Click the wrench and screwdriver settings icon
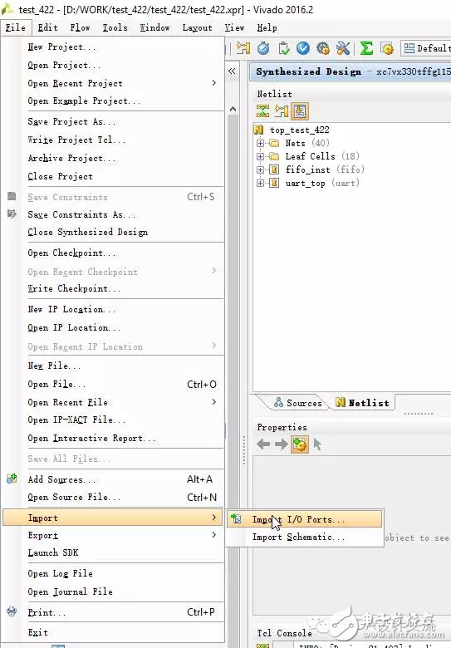This screenshot has height=648, width=451. pyautogui.click(x=343, y=48)
